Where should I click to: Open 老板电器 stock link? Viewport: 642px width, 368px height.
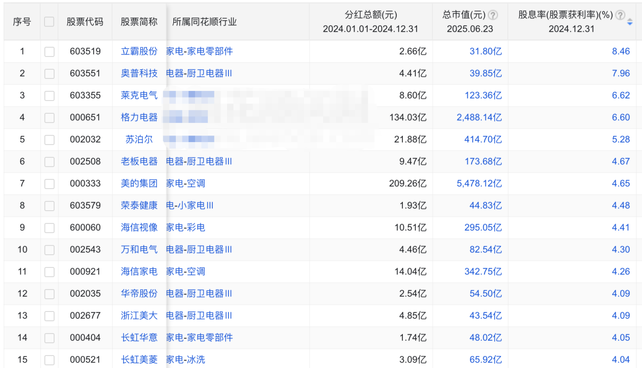coord(139,161)
